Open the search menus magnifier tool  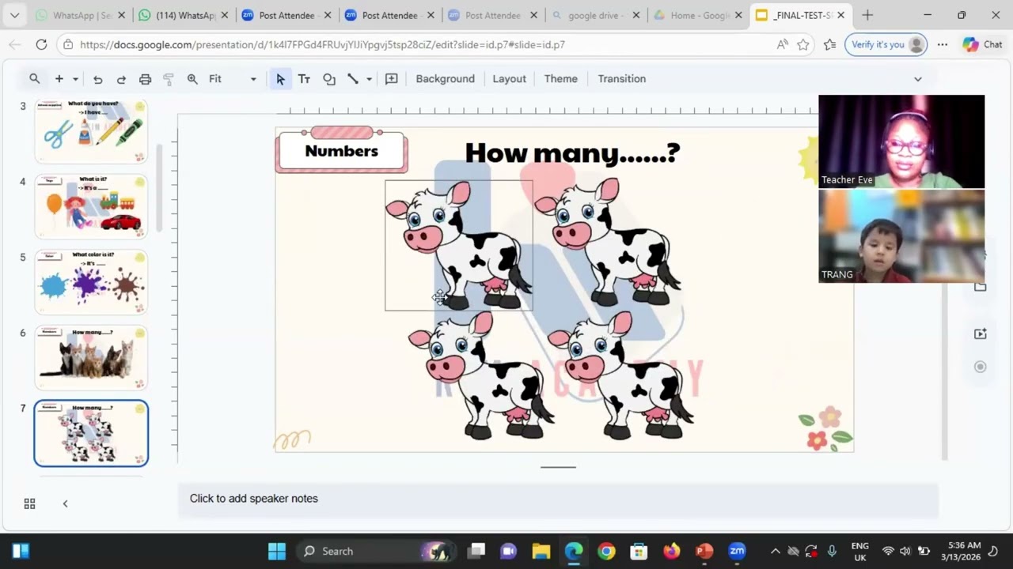[x=34, y=79]
